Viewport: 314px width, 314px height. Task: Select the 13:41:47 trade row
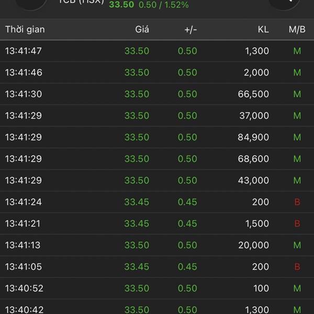(x=157, y=51)
